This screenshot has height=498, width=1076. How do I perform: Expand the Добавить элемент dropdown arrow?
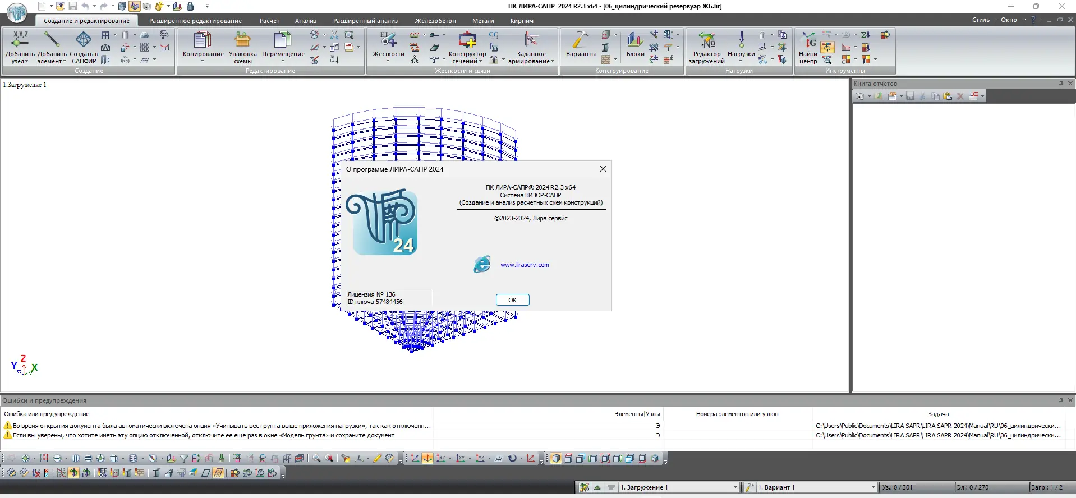[65, 62]
